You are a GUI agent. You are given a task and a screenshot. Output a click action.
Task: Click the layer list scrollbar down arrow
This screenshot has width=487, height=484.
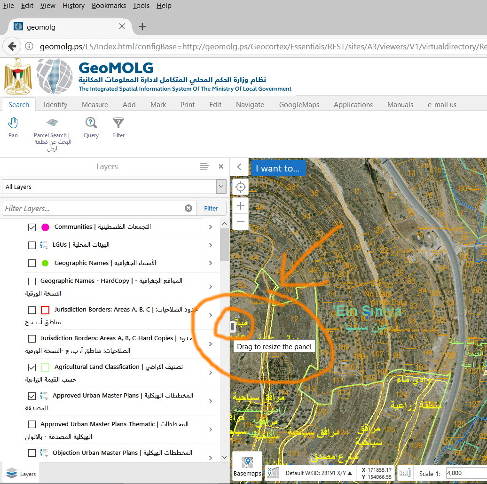224,457
